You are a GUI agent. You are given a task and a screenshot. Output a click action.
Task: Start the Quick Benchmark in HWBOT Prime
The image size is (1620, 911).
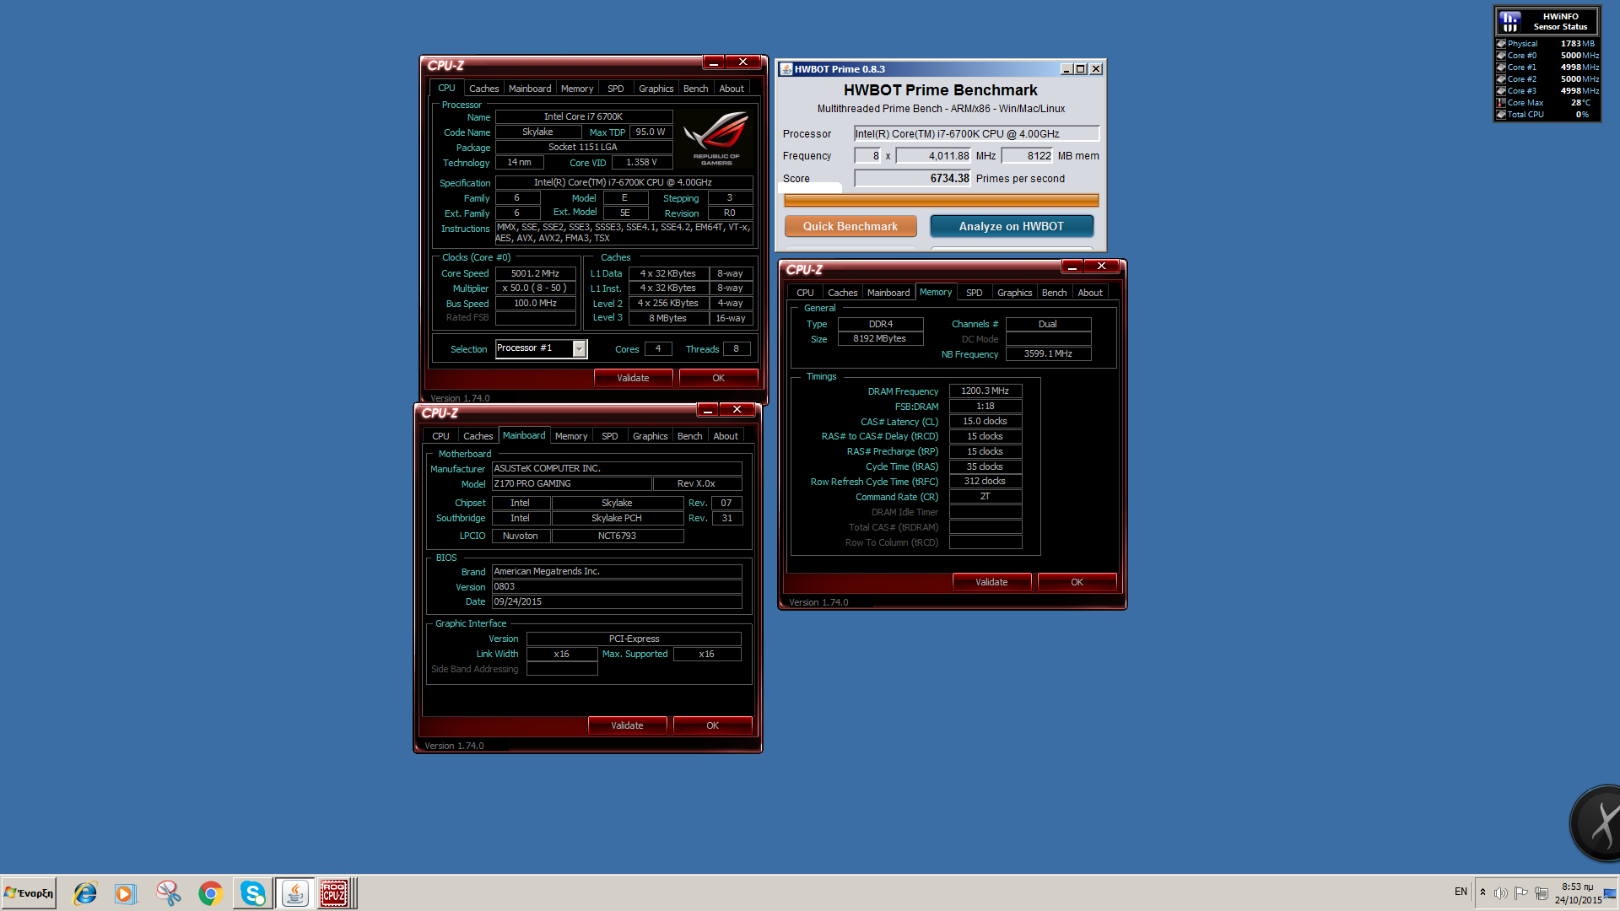[850, 226]
